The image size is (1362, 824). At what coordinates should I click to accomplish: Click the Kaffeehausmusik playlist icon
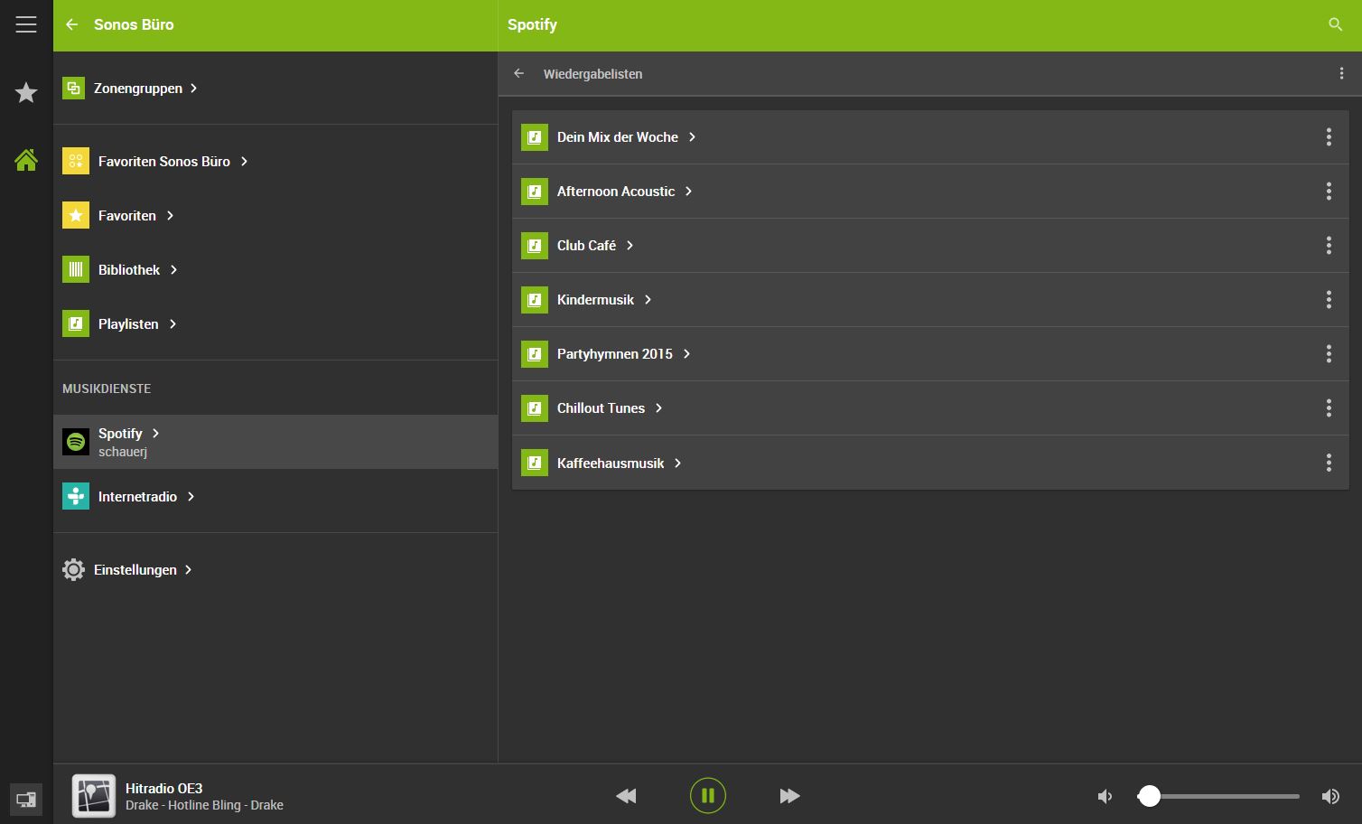[x=535, y=463]
